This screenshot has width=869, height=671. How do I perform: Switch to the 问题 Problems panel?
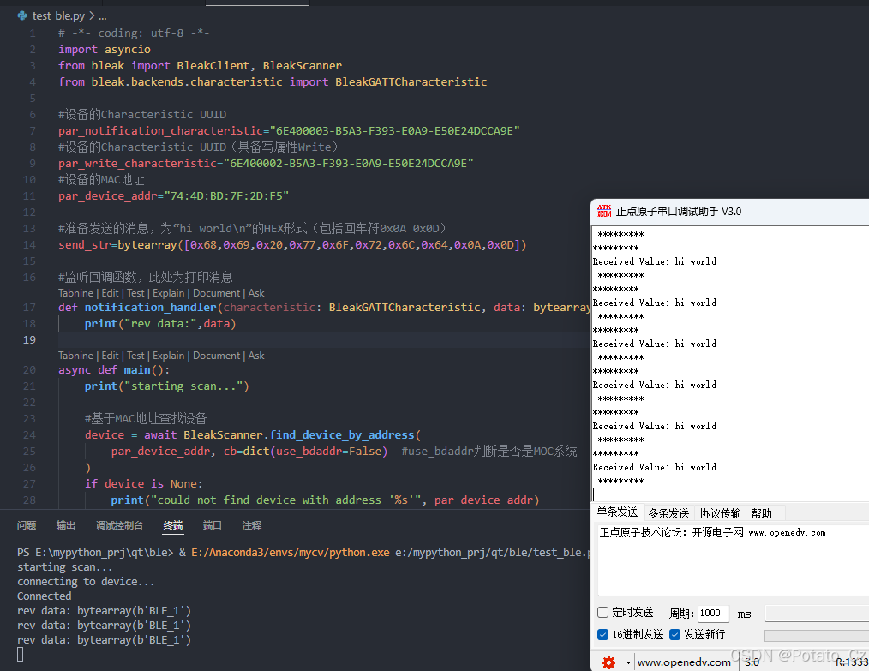27,526
